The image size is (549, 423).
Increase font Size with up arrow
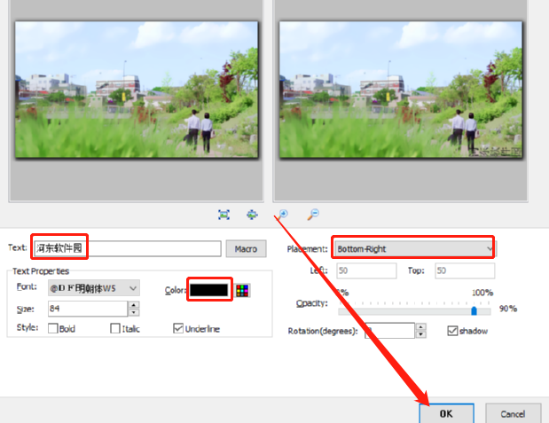coord(134,305)
